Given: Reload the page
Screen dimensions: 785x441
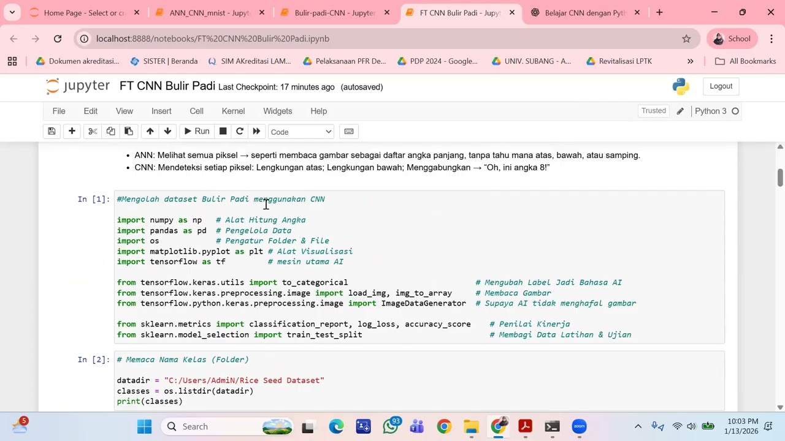Looking at the screenshot, I should [58, 39].
